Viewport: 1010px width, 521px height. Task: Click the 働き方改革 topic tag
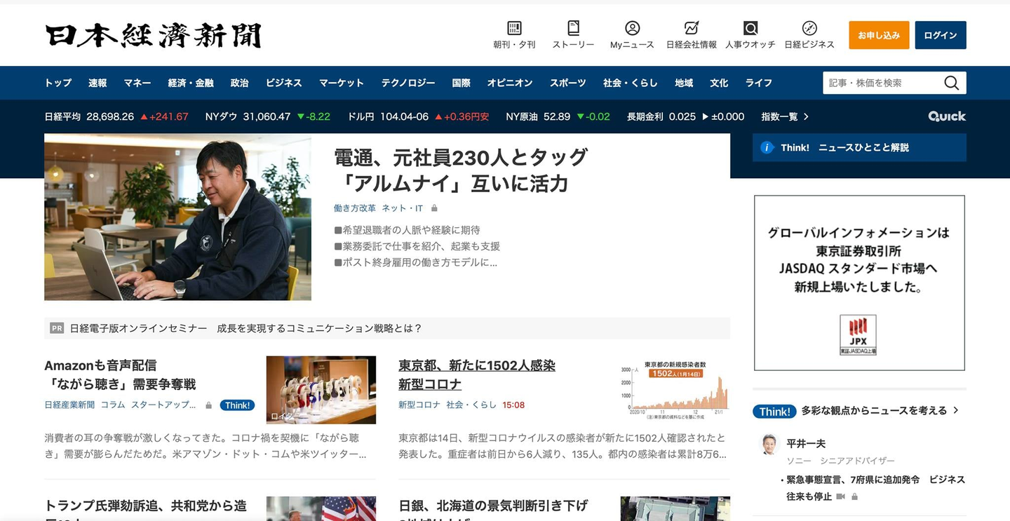point(355,208)
